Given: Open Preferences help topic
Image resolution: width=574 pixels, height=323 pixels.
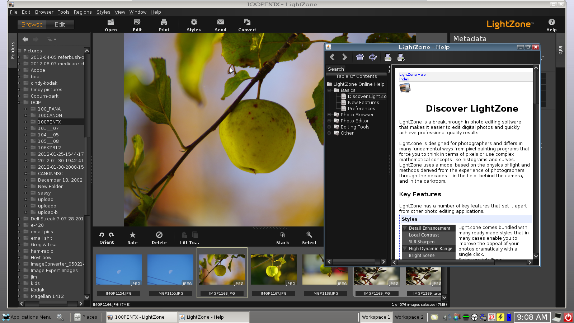Looking at the screenshot, I should [361, 109].
